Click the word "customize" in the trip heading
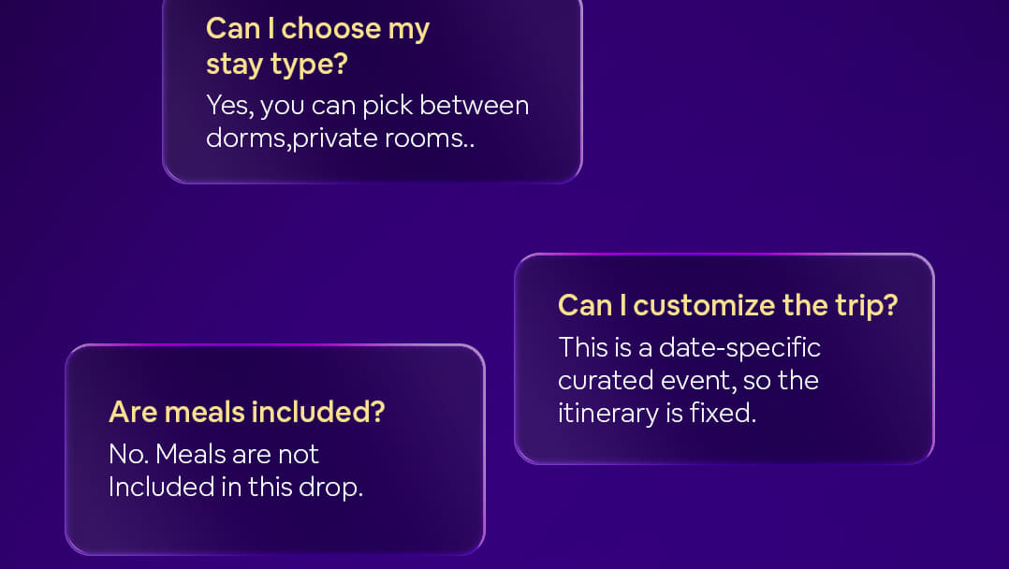The image size is (1009, 569). [x=710, y=305]
